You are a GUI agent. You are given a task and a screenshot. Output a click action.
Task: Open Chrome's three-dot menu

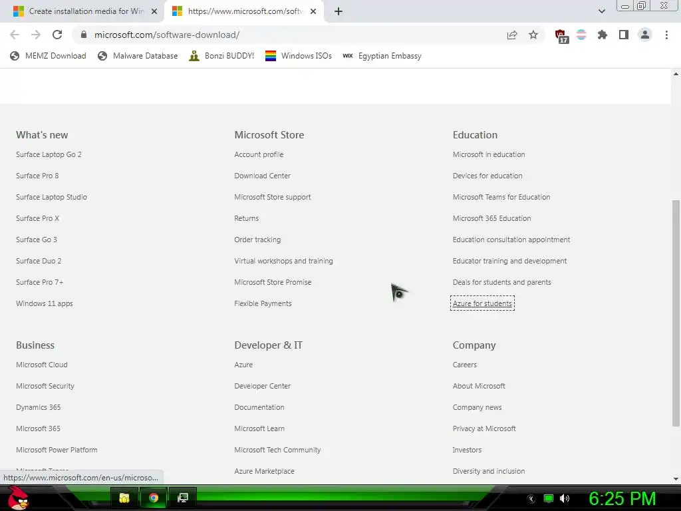[x=666, y=35]
